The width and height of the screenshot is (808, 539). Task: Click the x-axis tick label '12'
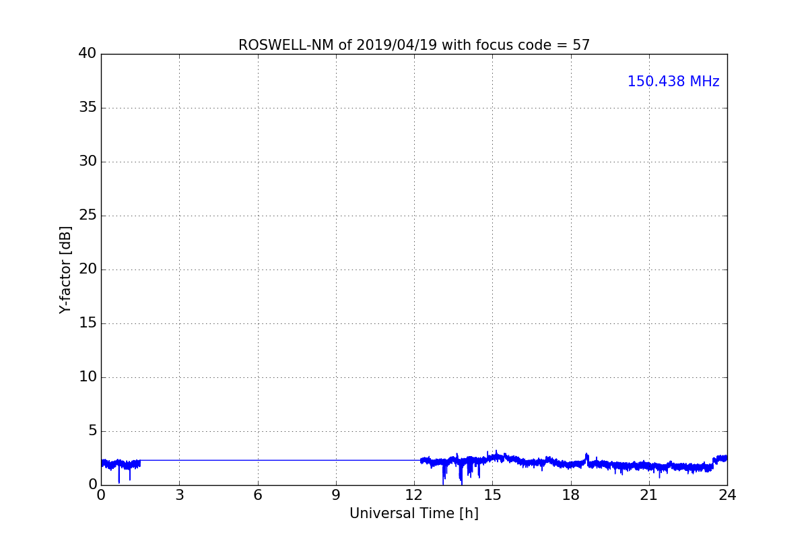click(x=414, y=495)
